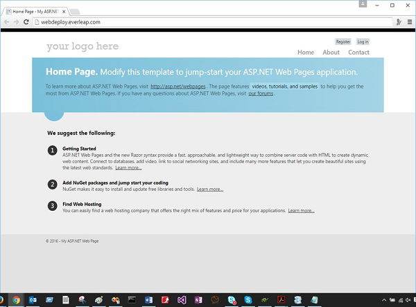This screenshot has height=307, width=416.
Task: Go back using the browser back arrow
Action: 7,22
